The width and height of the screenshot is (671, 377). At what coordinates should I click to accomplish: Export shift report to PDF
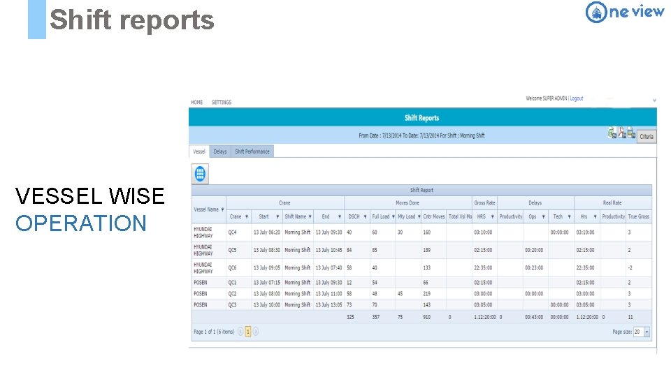[622, 133]
